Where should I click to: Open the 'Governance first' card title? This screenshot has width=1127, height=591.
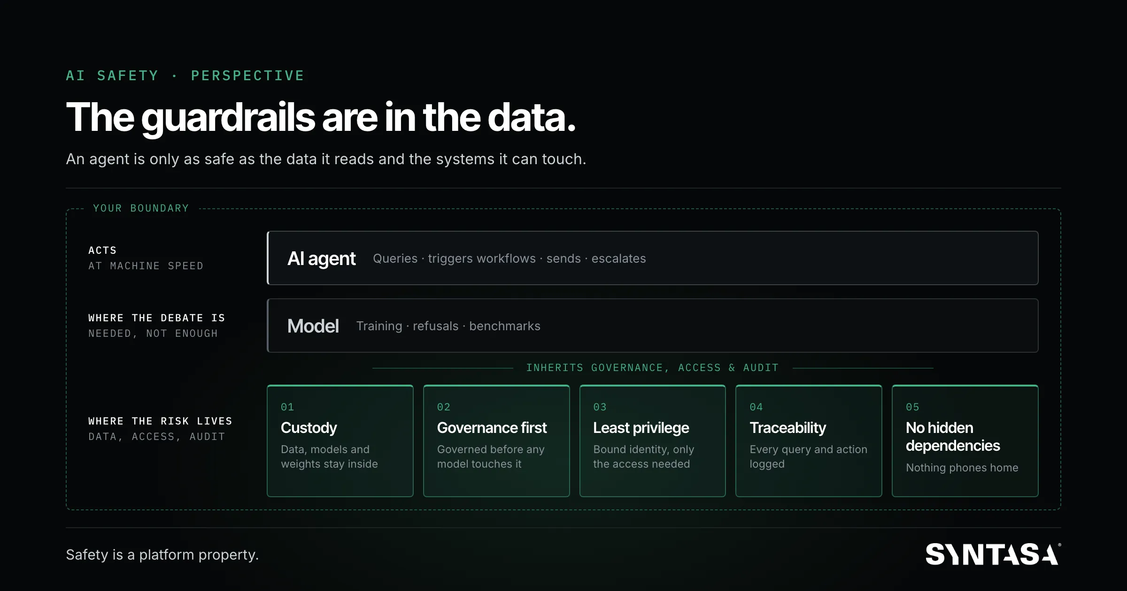(492, 428)
